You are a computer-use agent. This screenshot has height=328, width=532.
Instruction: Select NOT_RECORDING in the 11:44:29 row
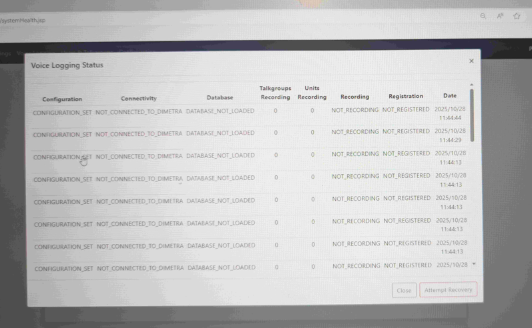[x=355, y=132]
